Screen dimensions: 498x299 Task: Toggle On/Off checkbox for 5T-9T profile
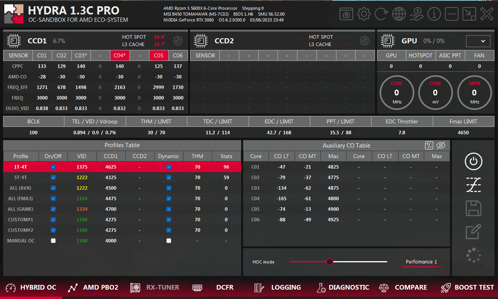pyautogui.click(x=53, y=178)
